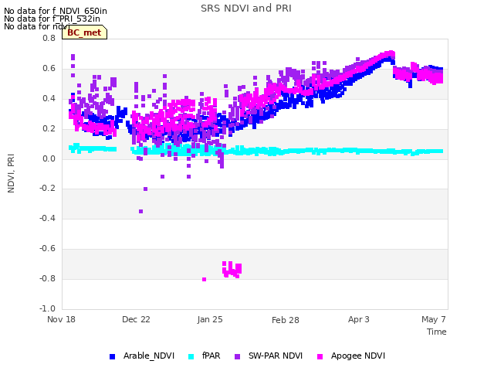The width and height of the screenshot is (494, 371).
Task: Click the magenta outlier cluster near -0.75
Action: click(232, 270)
